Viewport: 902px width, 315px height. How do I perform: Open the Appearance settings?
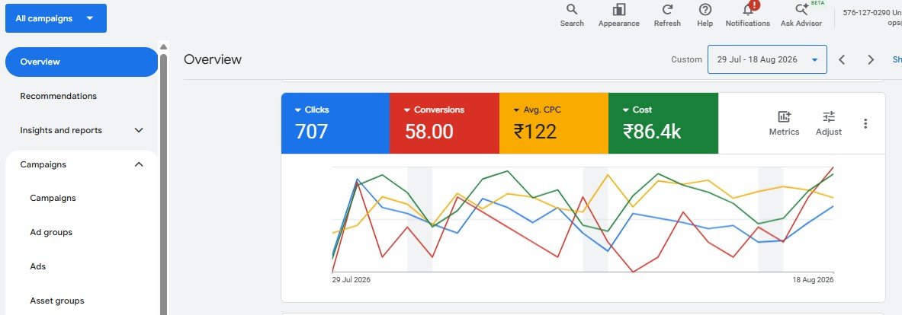point(619,15)
